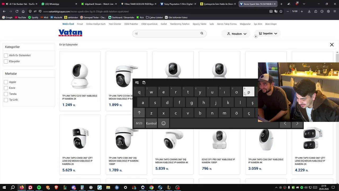Open the Çalma Listeleri bookmarks folder
This screenshot has width=339, height=191.
154,18
